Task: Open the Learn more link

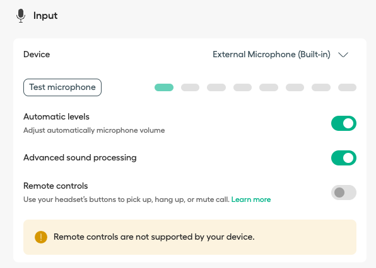Action: click(251, 199)
